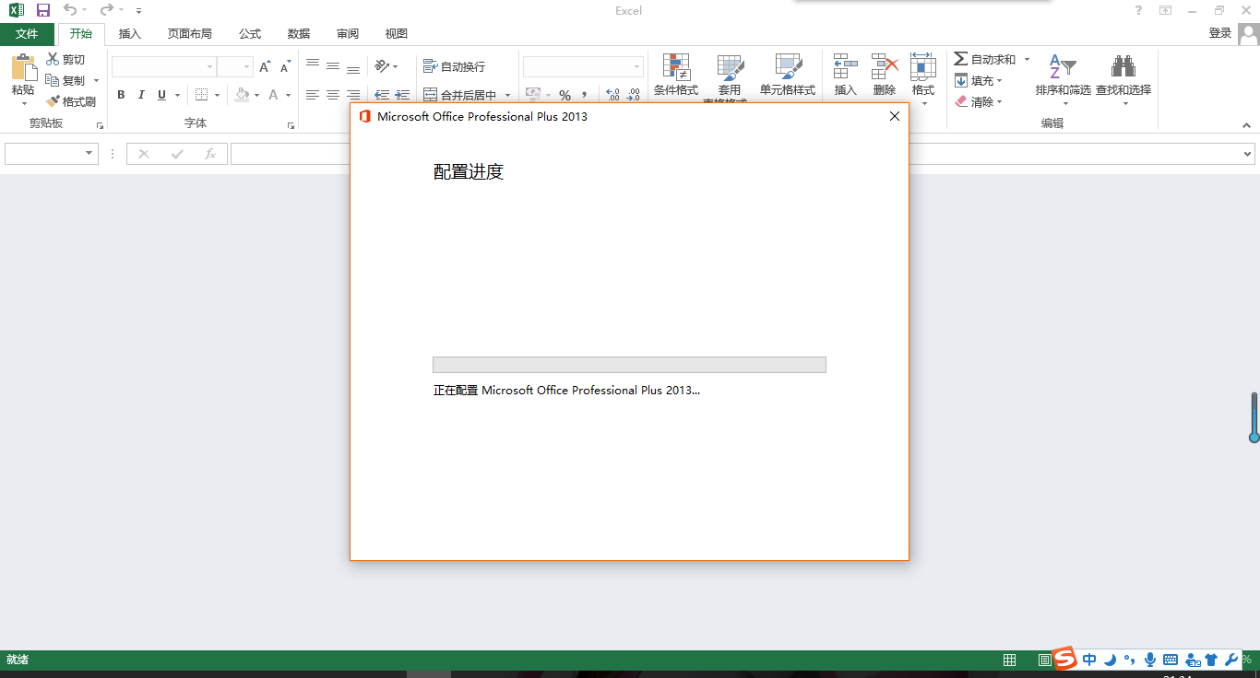Open Conditional Formatting (条件格式)
The height and width of the screenshot is (678, 1260).
pyautogui.click(x=676, y=76)
